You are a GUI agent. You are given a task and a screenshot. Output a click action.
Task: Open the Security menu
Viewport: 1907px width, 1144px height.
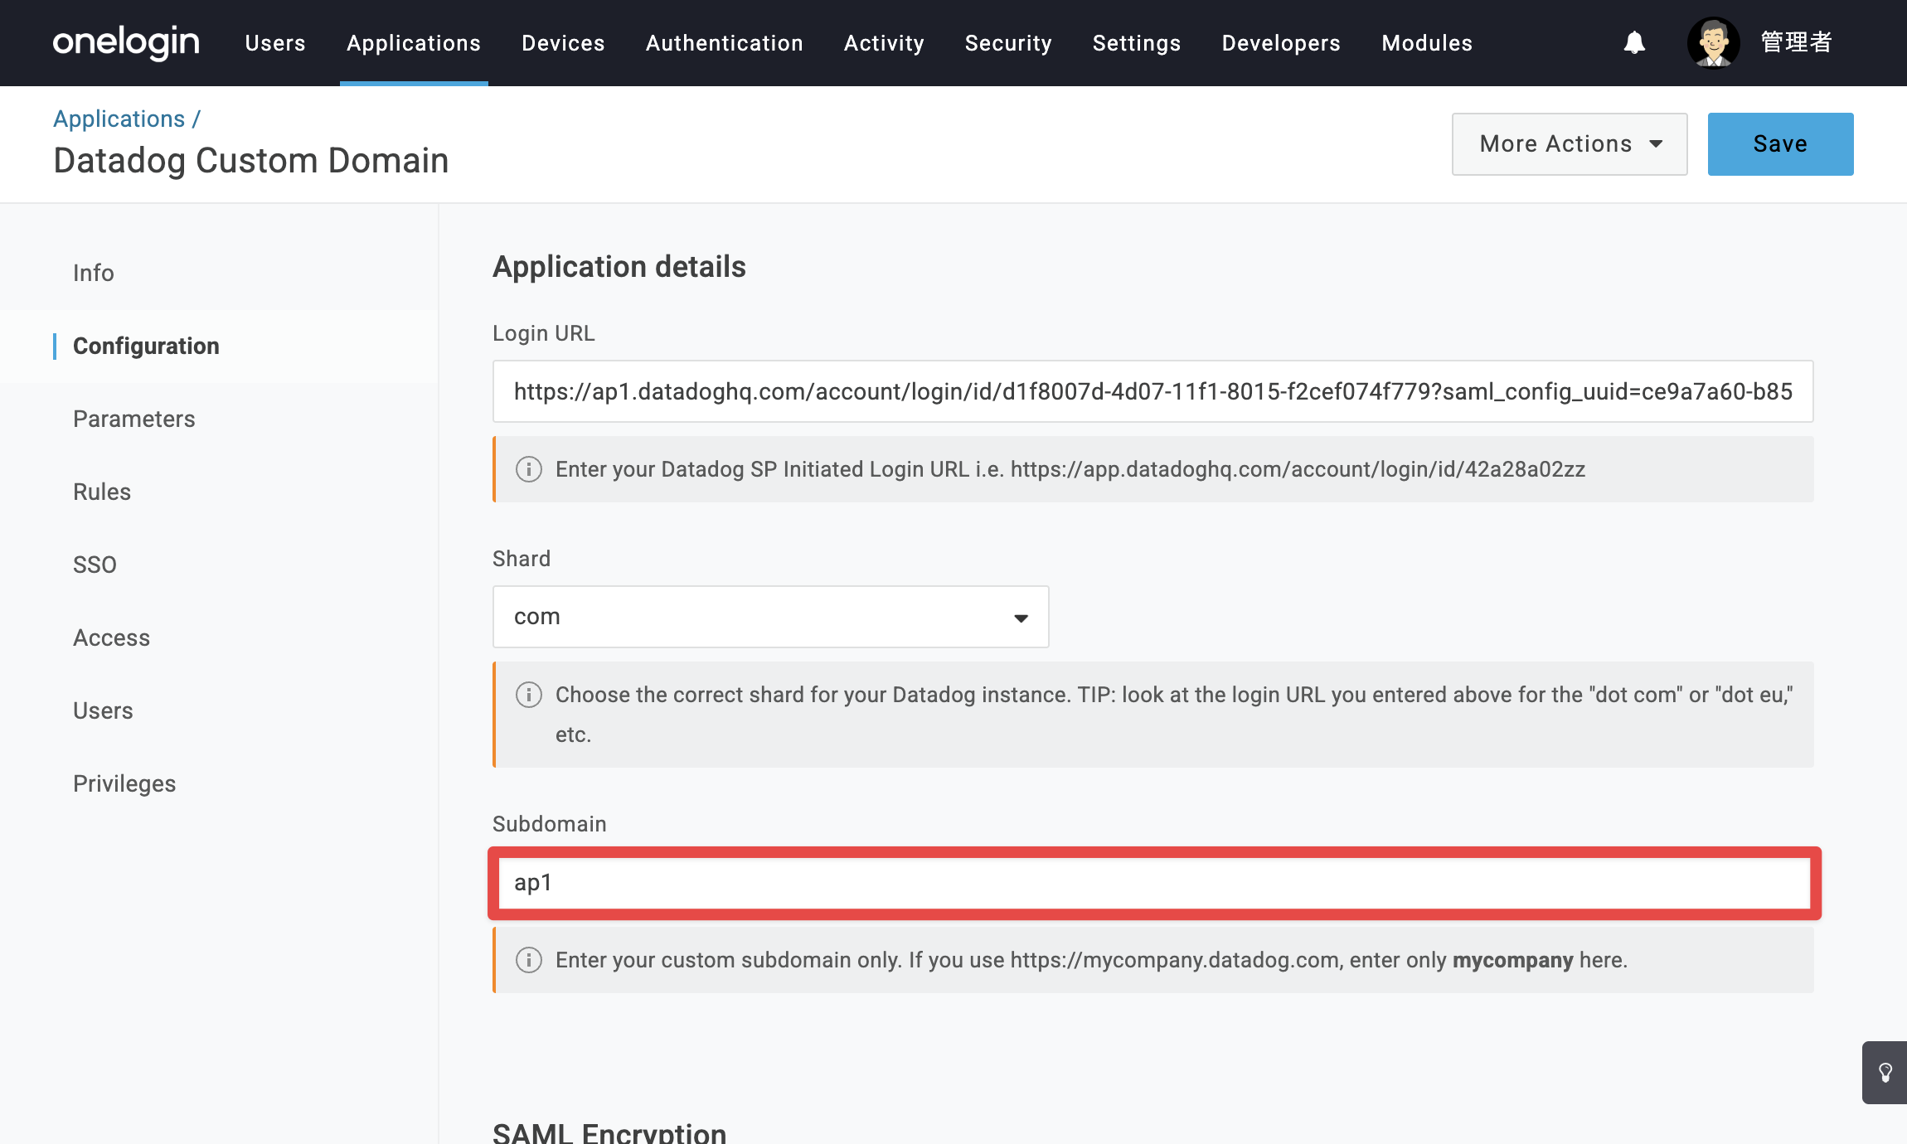click(1008, 43)
